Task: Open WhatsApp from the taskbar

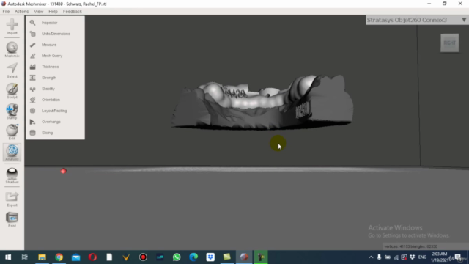Action: click(x=177, y=257)
